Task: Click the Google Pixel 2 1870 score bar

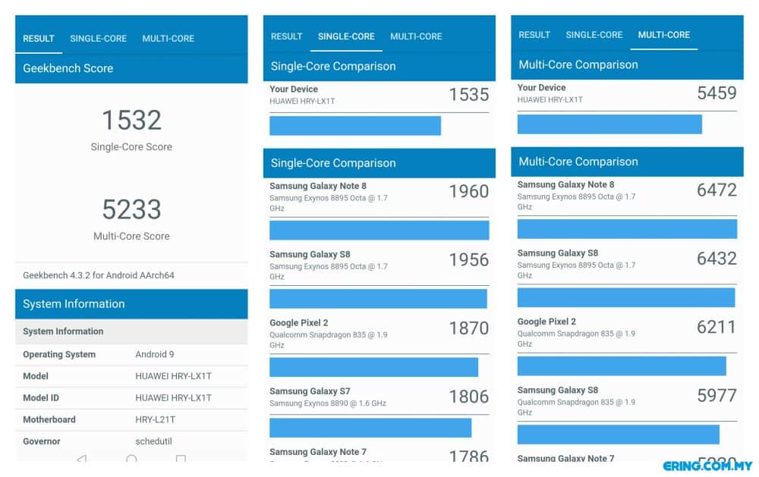Action: pyautogui.click(x=373, y=367)
